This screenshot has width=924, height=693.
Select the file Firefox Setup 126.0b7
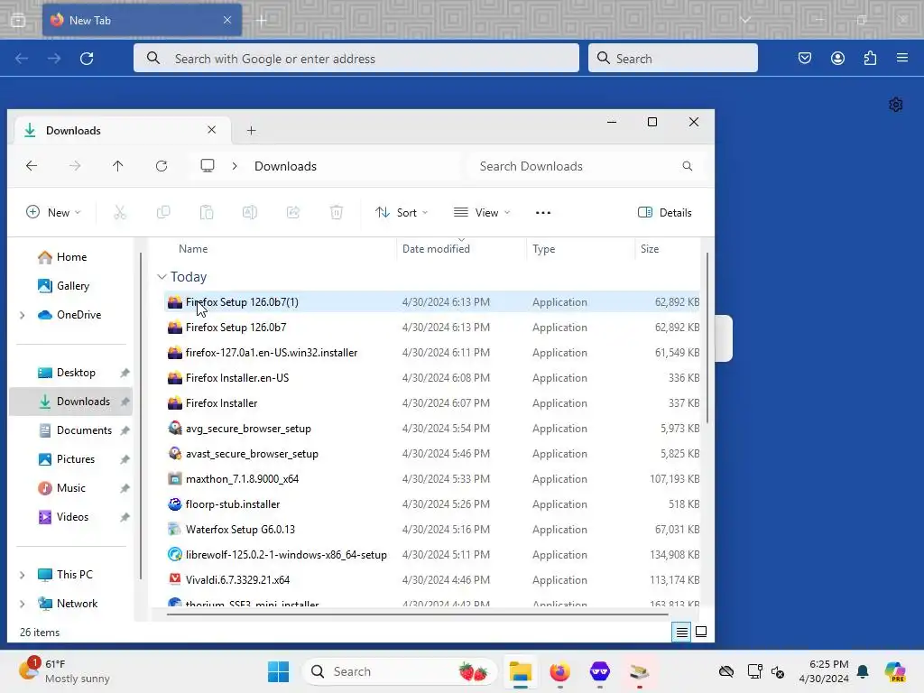431,327
